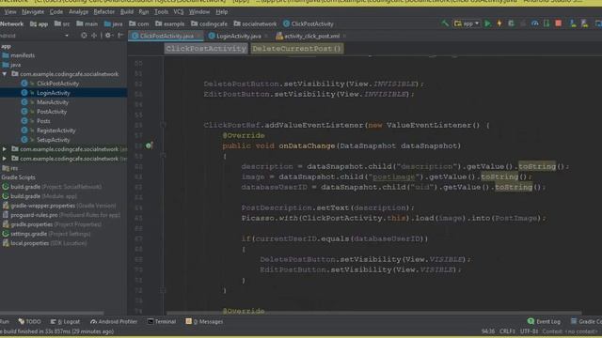
Task: Open the Run menu
Action: (144, 12)
